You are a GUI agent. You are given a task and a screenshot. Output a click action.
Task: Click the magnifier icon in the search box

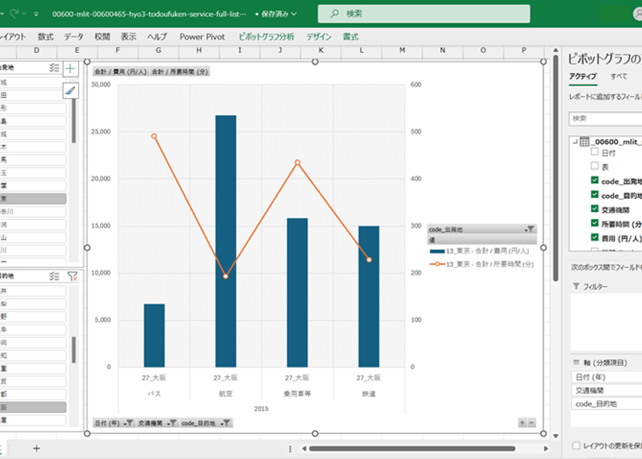(334, 13)
